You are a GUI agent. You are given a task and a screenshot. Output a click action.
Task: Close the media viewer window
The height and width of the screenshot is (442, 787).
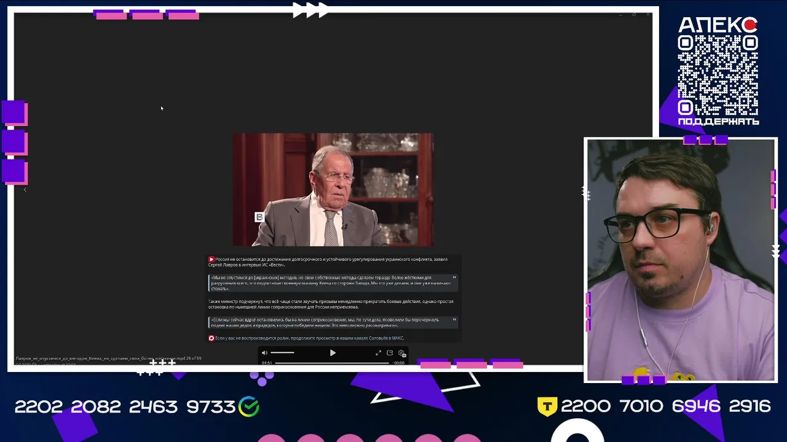click(647, 14)
